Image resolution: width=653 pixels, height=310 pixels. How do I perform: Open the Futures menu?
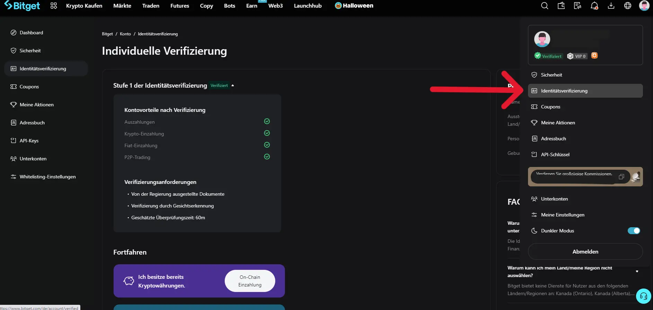point(180,6)
